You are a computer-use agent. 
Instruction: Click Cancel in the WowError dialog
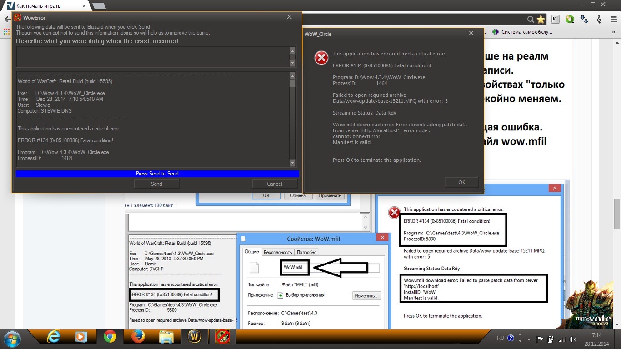(x=275, y=184)
